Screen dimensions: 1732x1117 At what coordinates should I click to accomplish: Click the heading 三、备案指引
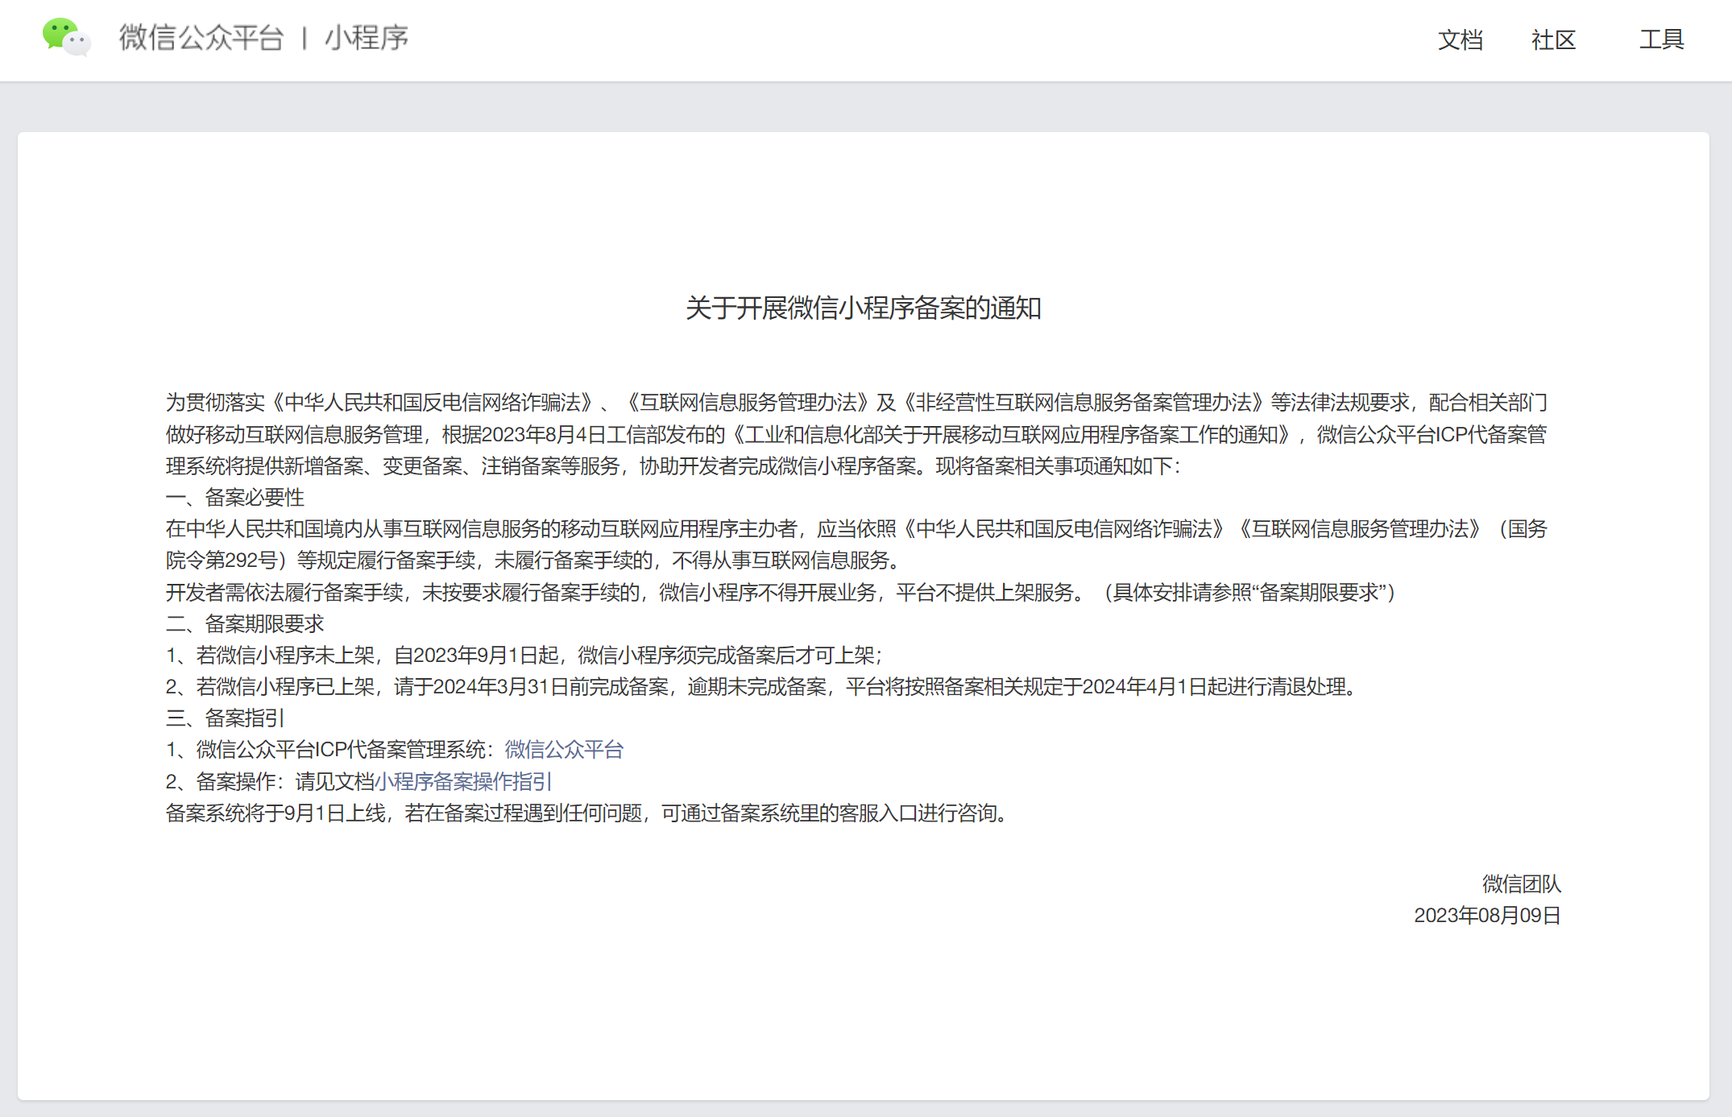tap(226, 718)
